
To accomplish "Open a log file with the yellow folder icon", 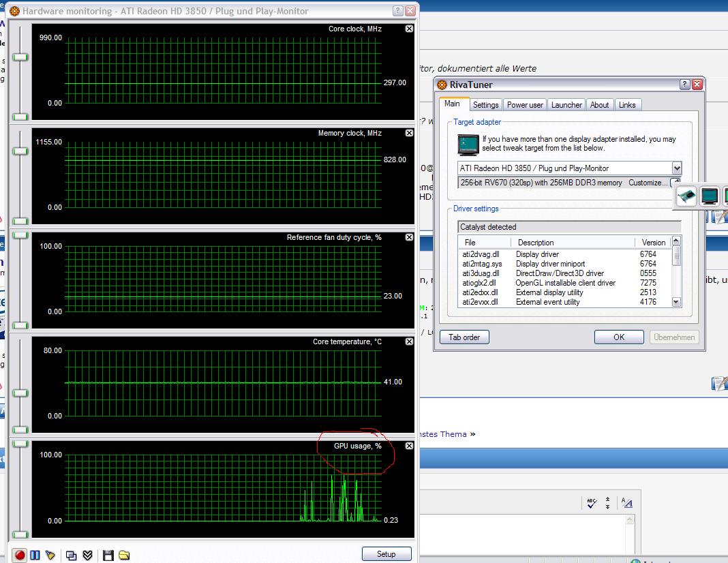I will [125, 555].
